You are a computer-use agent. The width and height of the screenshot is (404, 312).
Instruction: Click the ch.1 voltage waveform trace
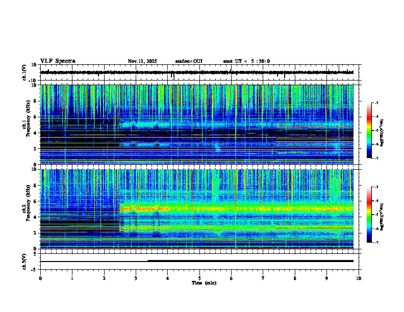coord(197,72)
